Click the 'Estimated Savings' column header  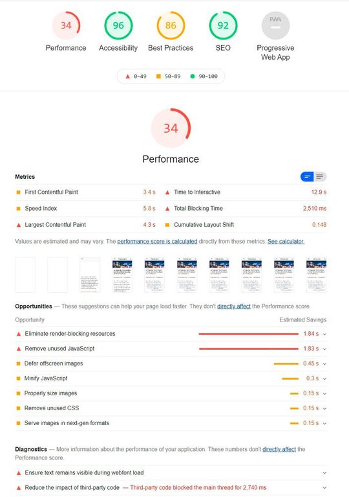(303, 320)
